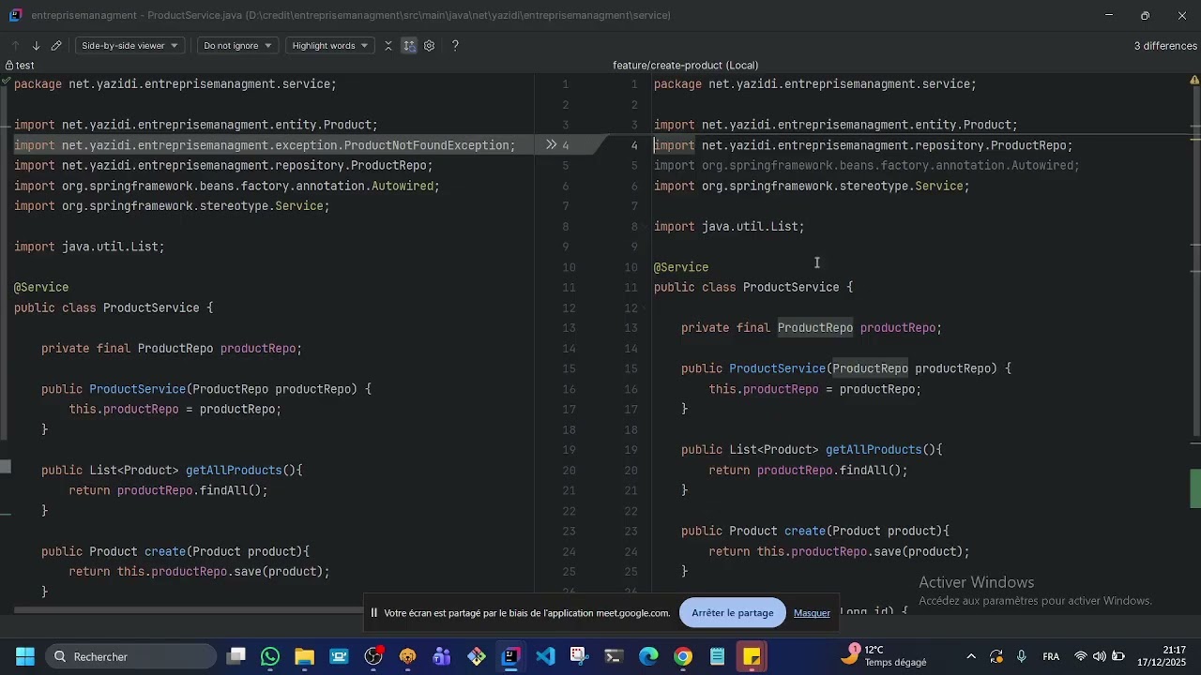1201x675 pixels.
Task: Expand hidden system tray icons chevron
Action: click(x=971, y=656)
